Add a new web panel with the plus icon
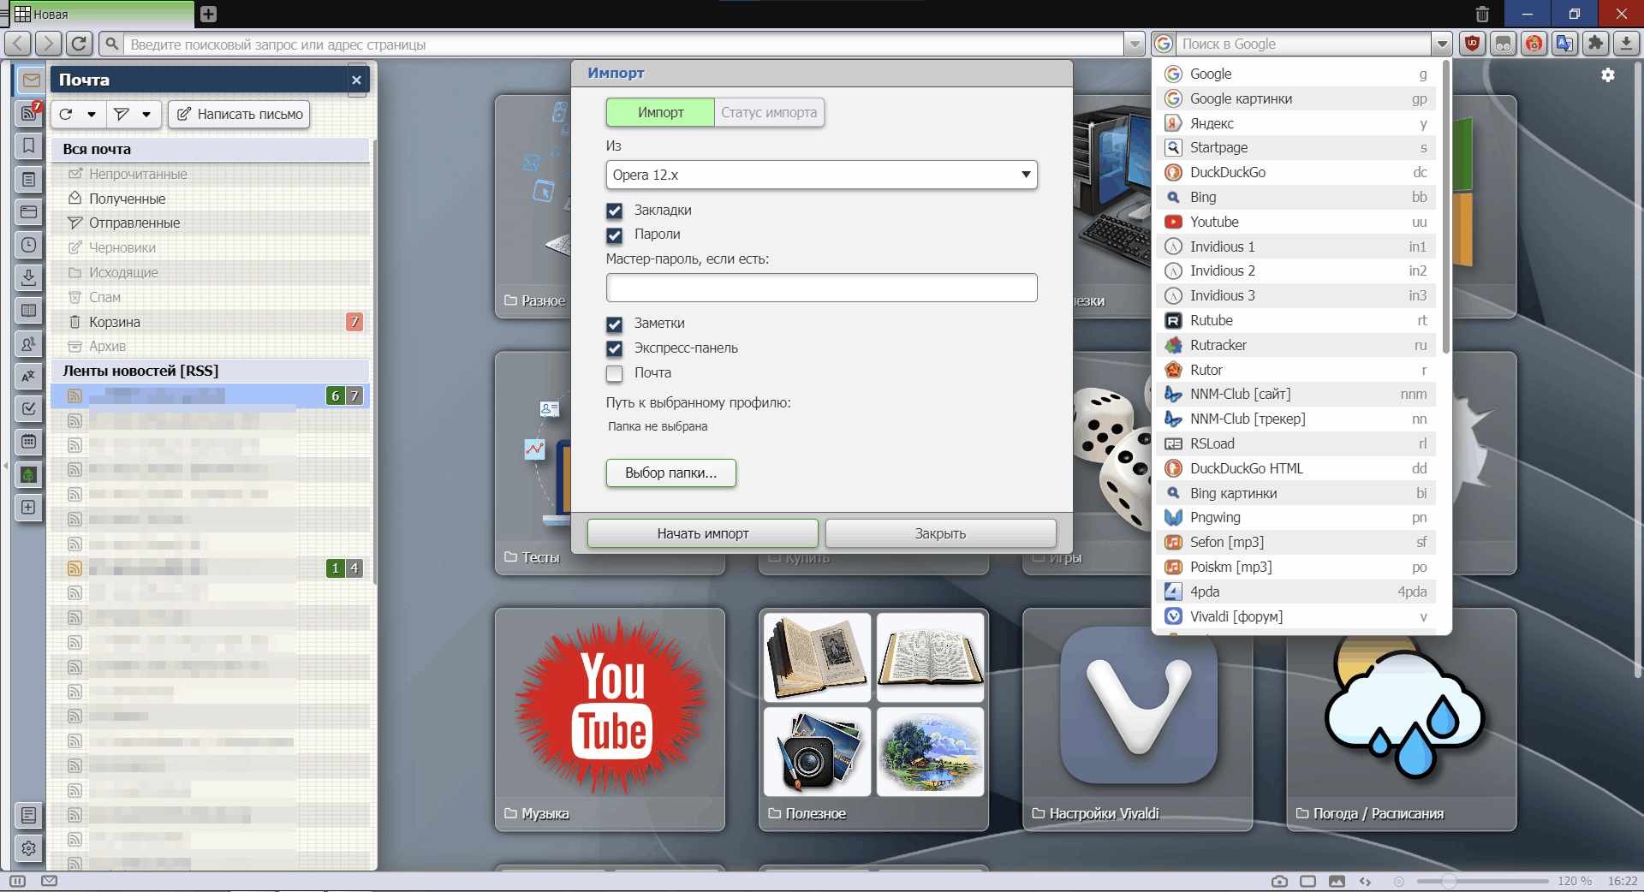The height and width of the screenshot is (892, 1644). click(29, 508)
